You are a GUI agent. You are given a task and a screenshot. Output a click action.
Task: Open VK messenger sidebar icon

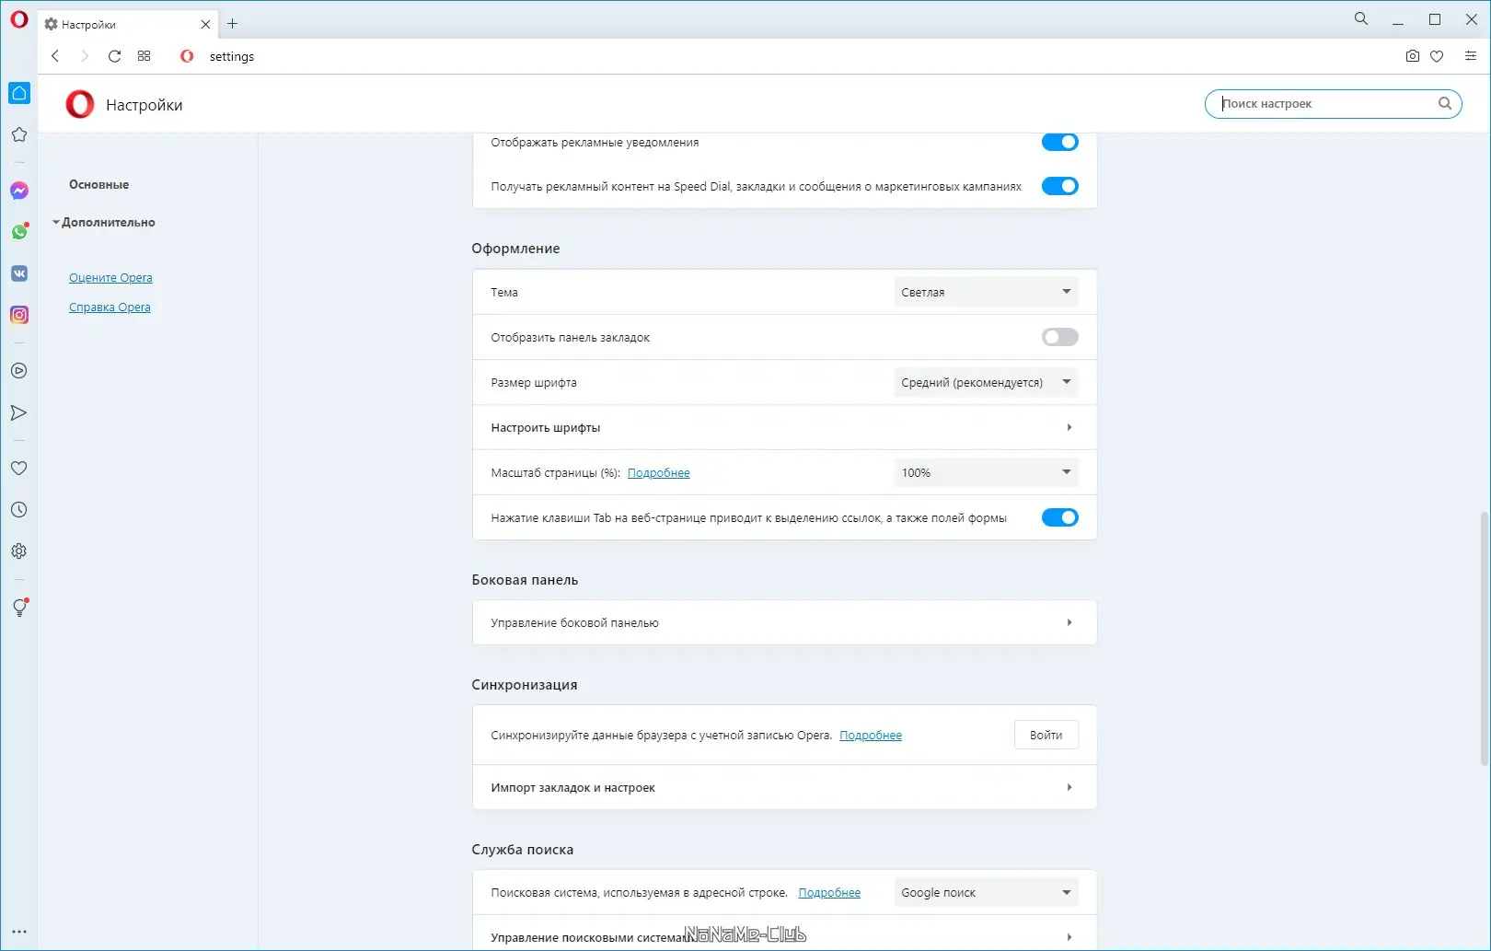click(19, 273)
